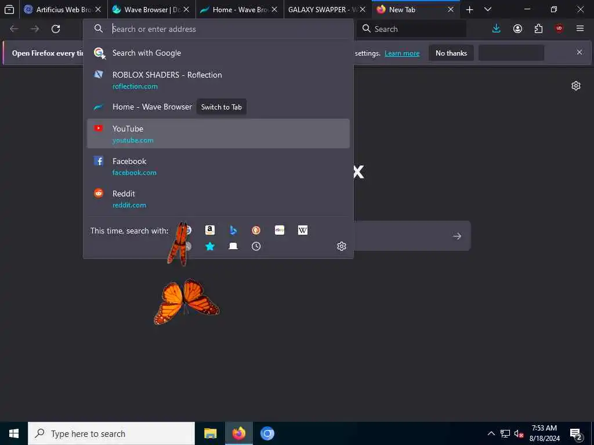
Task: Open the Downloads panel
Action: (x=497, y=29)
